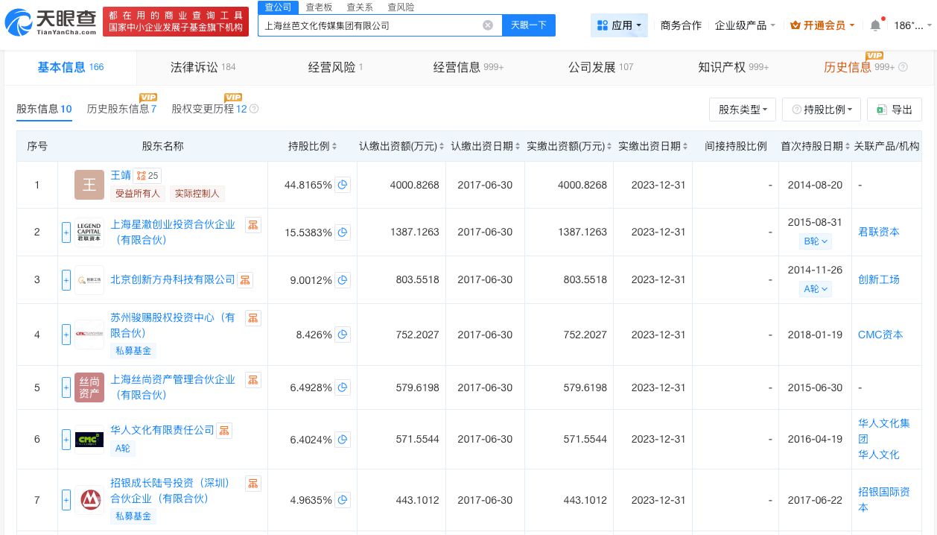Screen dimensions: 937x535
Task: Open the 股东类型 filter dropdown
Action: coord(742,110)
